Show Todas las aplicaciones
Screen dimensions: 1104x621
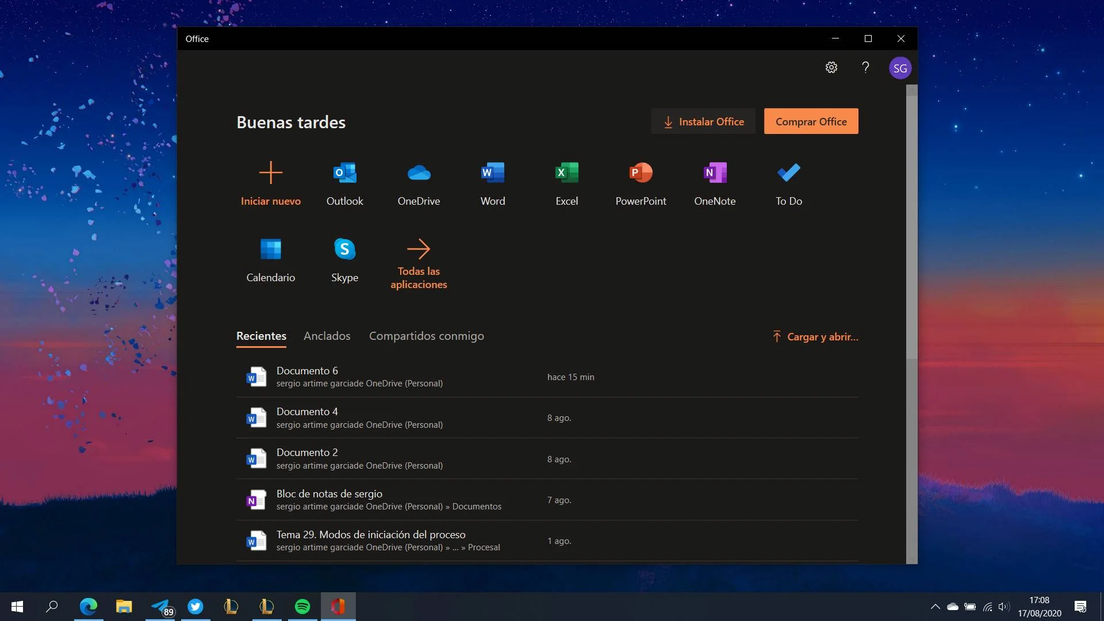click(x=419, y=264)
